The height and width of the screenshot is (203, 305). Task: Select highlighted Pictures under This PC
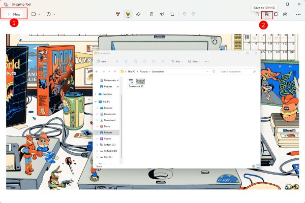107,132
